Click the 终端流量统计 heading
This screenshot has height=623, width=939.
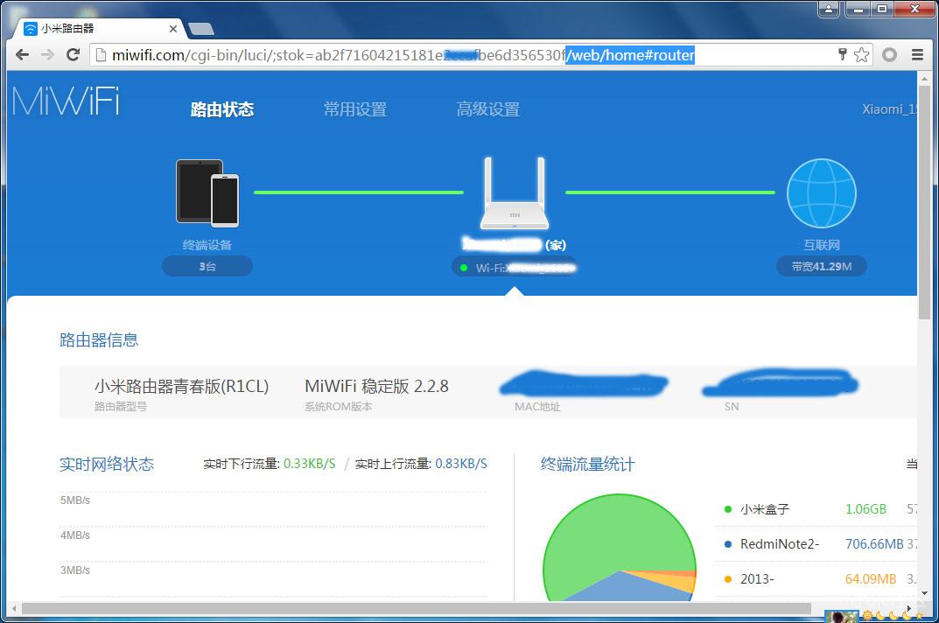point(587,465)
